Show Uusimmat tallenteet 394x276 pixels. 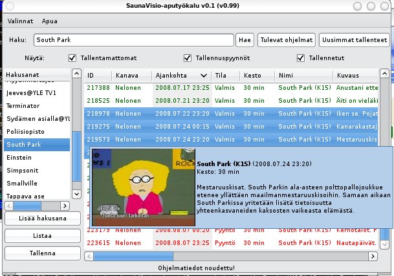coord(355,40)
